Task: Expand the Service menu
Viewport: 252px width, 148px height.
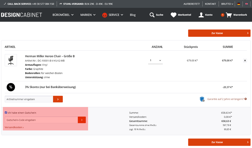Action: point(116,15)
